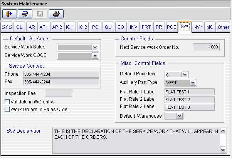
Task: Click the Misc. Control Fields group title
Action: point(143,63)
